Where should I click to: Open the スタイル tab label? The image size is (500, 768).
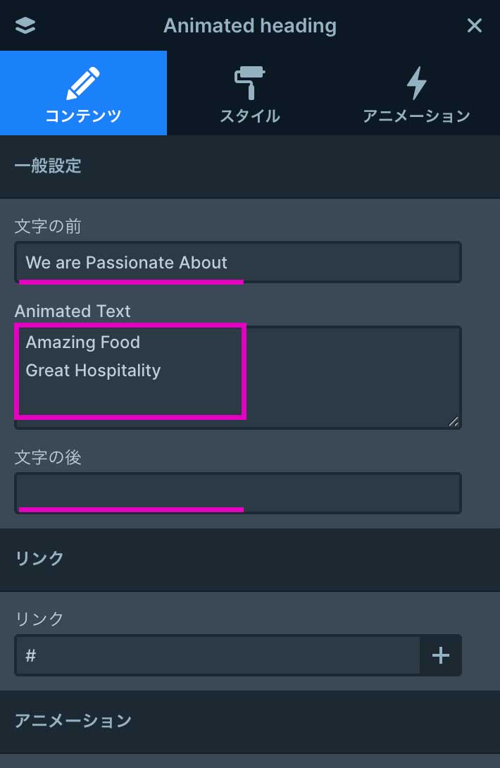(x=250, y=116)
